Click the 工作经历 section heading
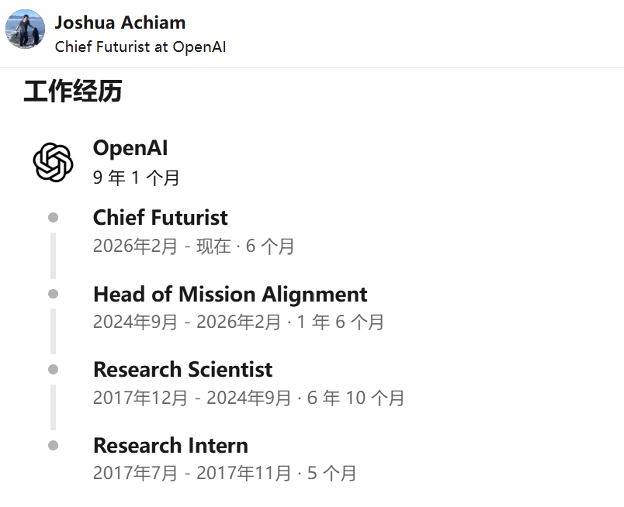624x507 pixels. coord(73,91)
